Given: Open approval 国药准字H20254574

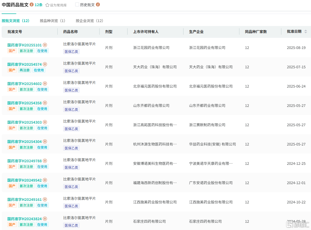Looking at the screenshot, I should tap(25, 64).
